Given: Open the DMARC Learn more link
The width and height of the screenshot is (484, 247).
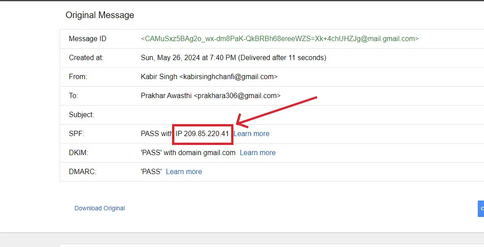Looking at the screenshot, I should pyautogui.click(x=184, y=171).
